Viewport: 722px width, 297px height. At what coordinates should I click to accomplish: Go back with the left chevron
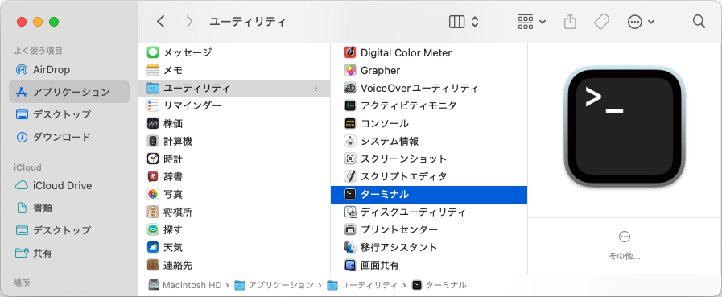point(161,22)
